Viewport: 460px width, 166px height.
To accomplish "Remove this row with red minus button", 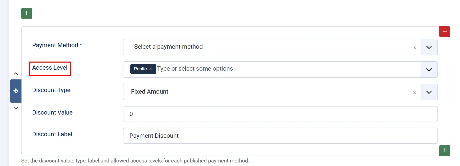I will 445,32.
